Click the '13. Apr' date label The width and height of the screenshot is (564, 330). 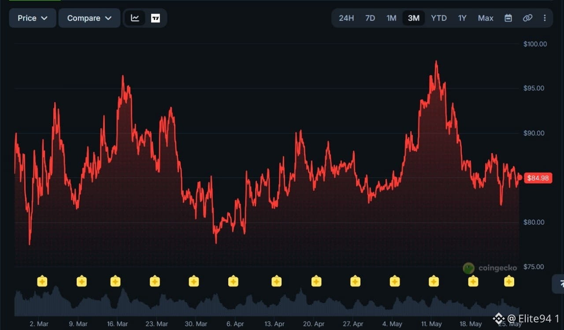[275, 324]
